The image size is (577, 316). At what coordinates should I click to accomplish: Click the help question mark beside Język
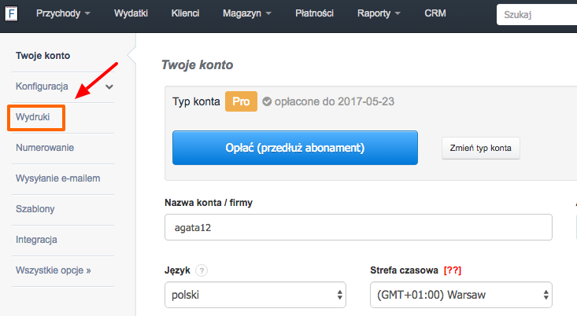(x=202, y=271)
